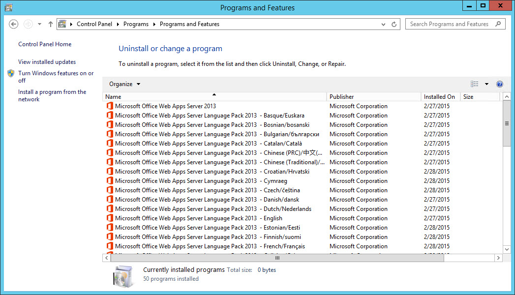Open the view options dropdown arrow
The width and height of the screenshot is (515, 295).
(486, 84)
